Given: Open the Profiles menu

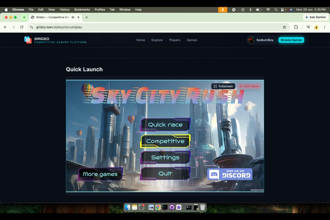Looking at the screenshot, I should [x=100, y=9].
